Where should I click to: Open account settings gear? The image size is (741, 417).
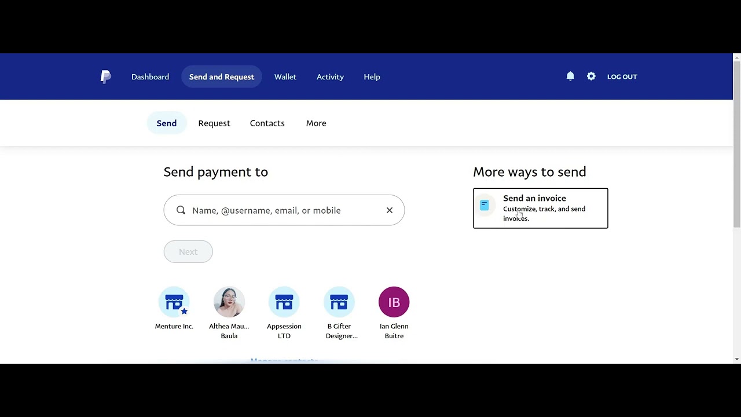tap(591, 76)
